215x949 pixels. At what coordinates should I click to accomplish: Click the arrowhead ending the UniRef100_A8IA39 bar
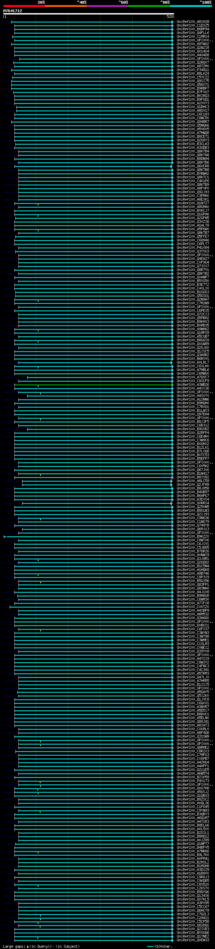(x=173, y=22)
